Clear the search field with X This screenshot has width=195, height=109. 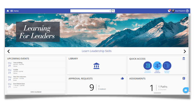pyautogui.click(x=110, y=11)
